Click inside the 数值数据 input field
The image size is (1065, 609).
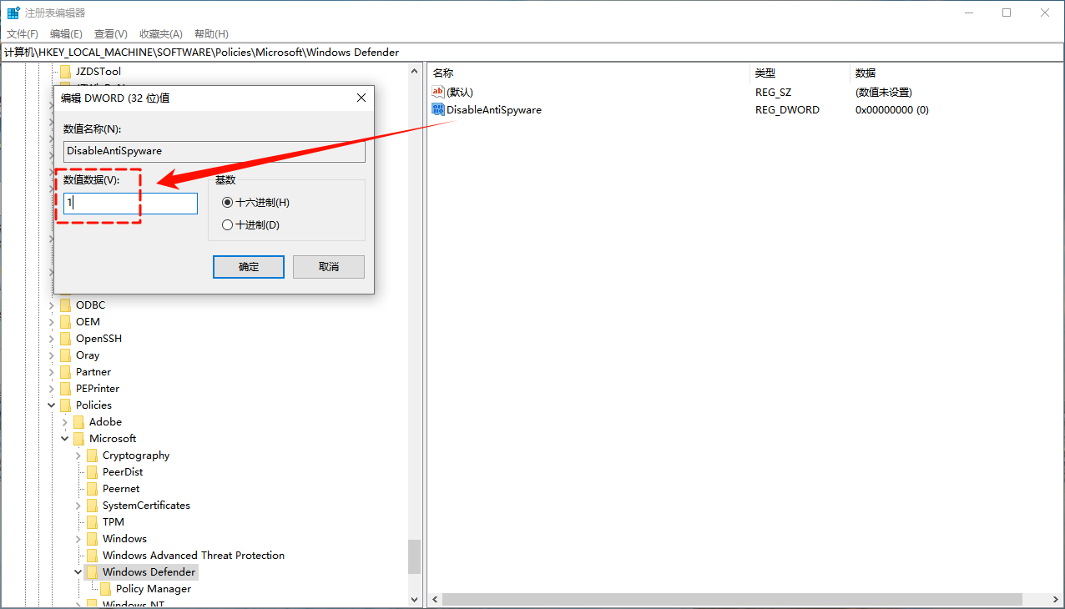point(129,203)
